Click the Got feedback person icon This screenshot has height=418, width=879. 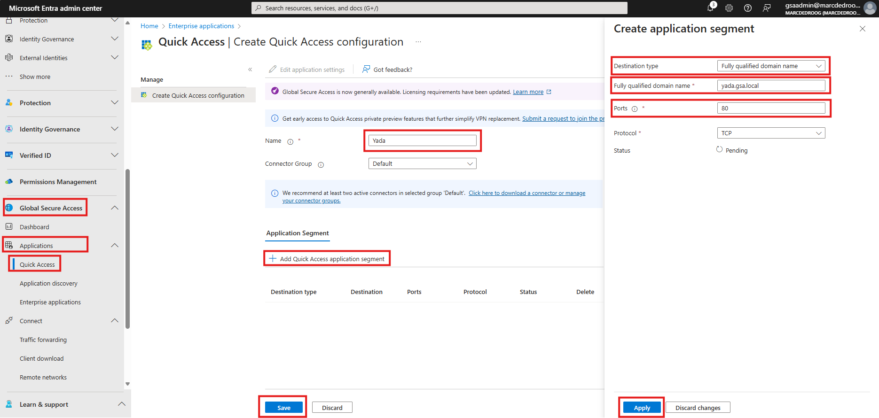coord(366,69)
